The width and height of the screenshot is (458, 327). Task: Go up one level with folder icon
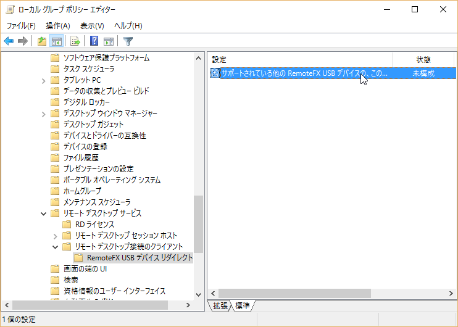pos(42,41)
